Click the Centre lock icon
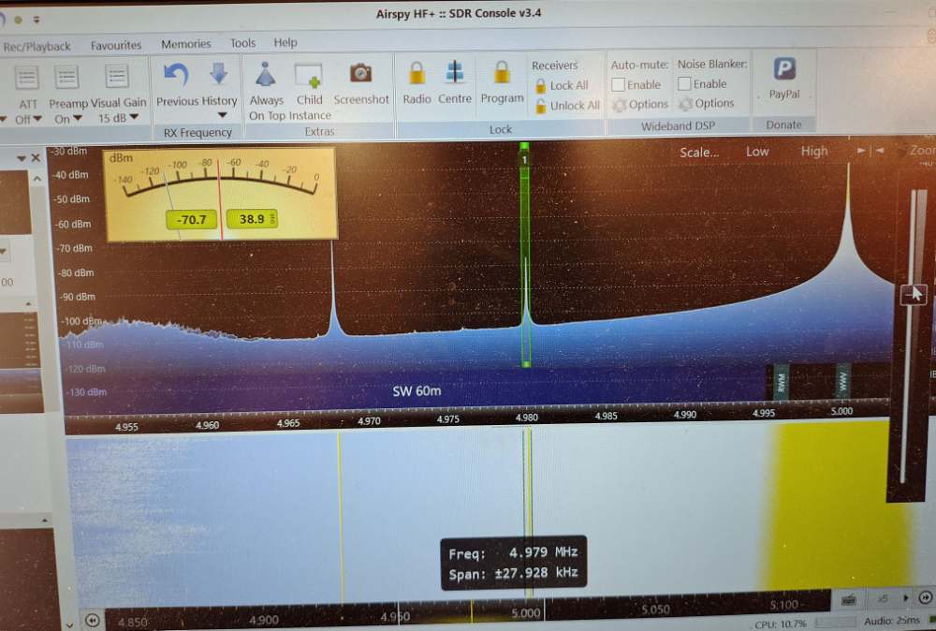The image size is (936, 631). [x=455, y=74]
